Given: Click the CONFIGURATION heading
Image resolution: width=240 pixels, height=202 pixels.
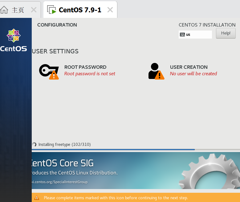Looking at the screenshot, I should tap(57, 25).
